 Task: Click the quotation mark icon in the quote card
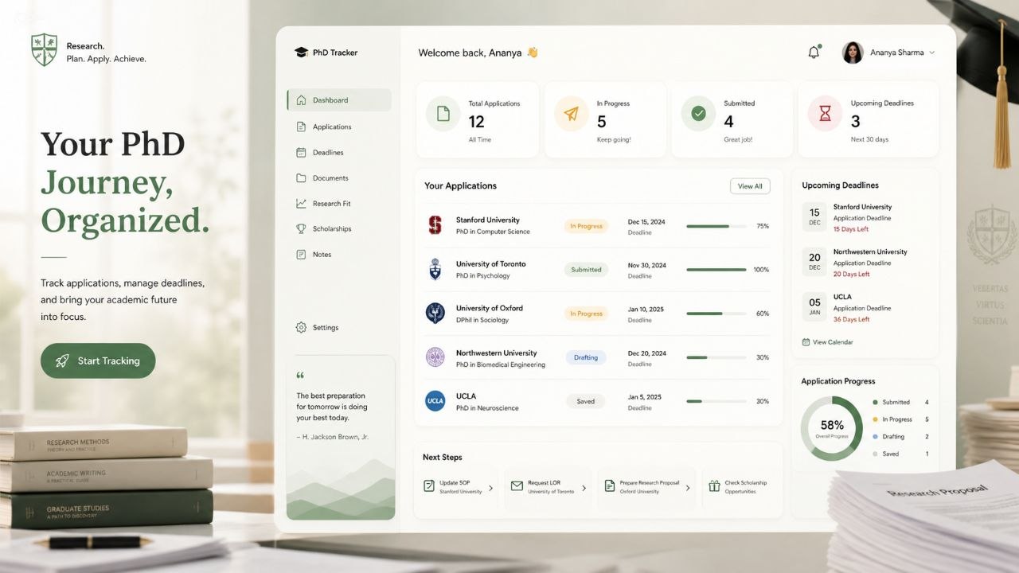click(x=300, y=376)
